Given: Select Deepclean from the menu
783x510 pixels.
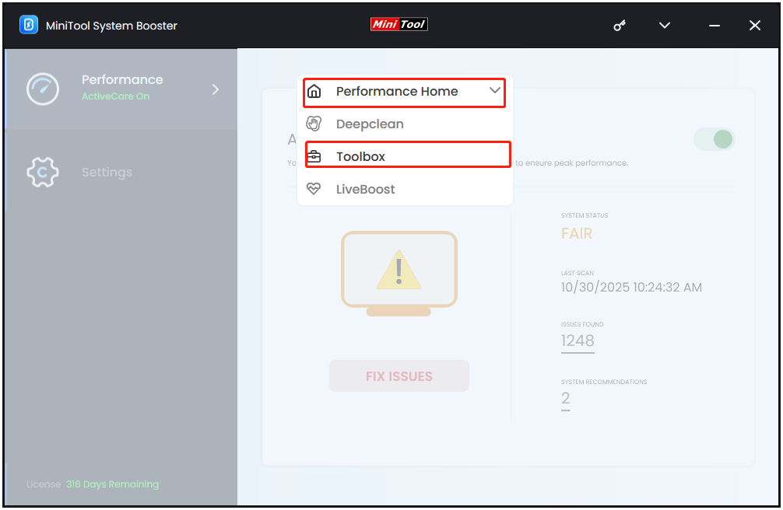Looking at the screenshot, I should tap(370, 124).
